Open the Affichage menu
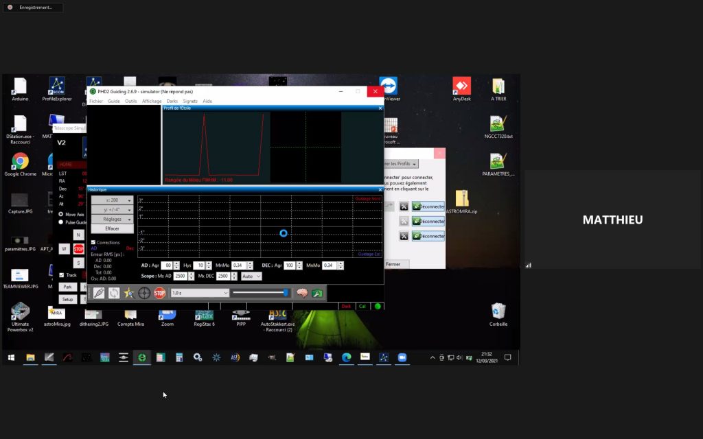 [152, 102]
